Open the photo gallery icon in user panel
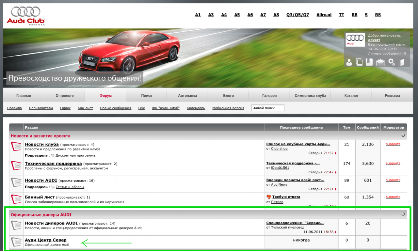 [359, 62]
